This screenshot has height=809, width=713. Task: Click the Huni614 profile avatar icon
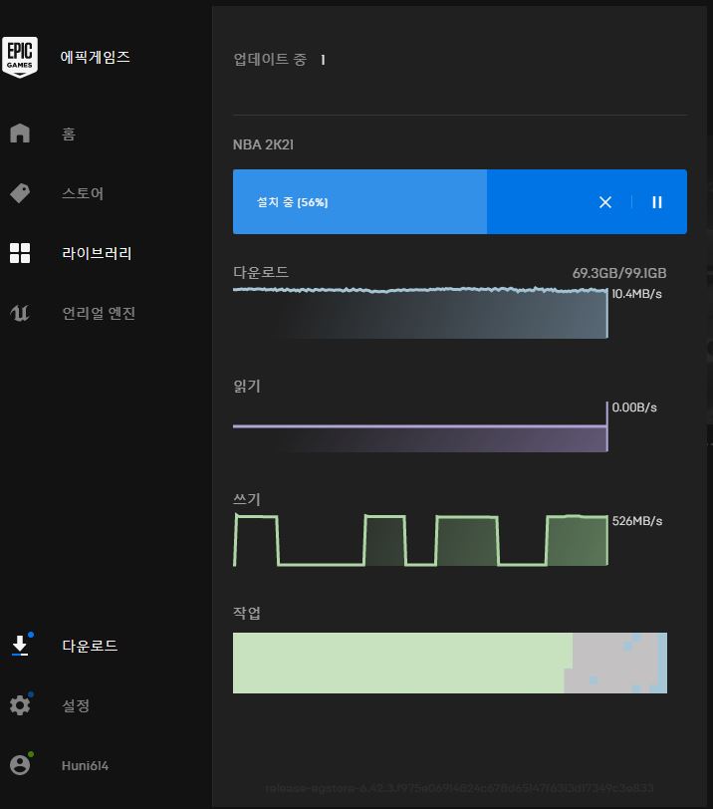20,765
